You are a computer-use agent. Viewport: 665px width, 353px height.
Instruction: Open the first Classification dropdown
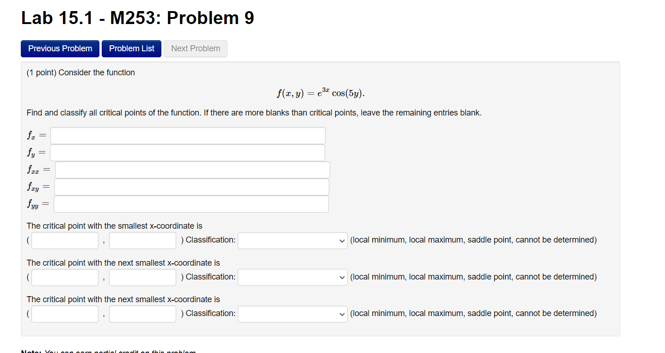tap(292, 240)
